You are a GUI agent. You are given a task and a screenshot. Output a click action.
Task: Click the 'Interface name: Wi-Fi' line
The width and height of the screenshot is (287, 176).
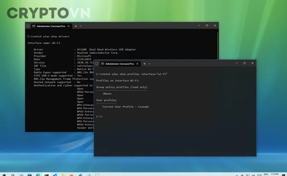click(x=44, y=43)
